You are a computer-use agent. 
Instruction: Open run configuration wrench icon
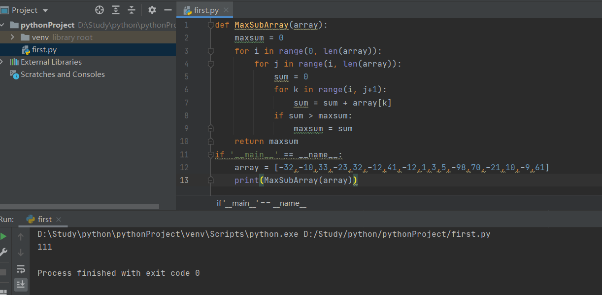[x=3, y=253]
